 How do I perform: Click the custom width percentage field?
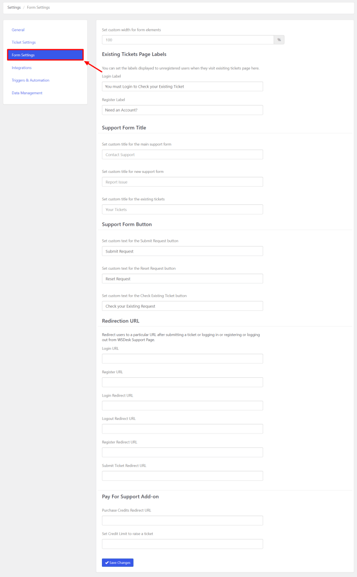tap(187, 39)
